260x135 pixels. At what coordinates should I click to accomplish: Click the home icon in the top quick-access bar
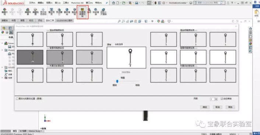coord(113,3)
